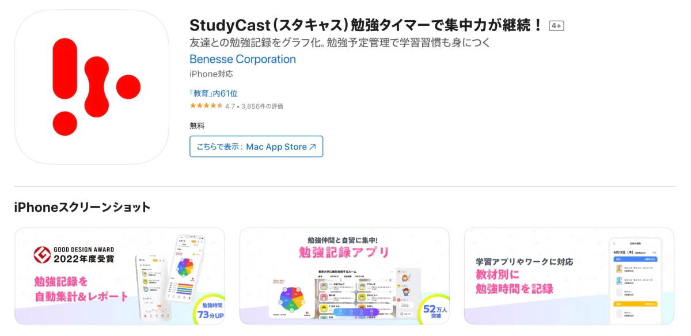Select the textbook icon under the 6月11日 entry
The width and height of the screenshot is (691, 336).
click(618, 268)
